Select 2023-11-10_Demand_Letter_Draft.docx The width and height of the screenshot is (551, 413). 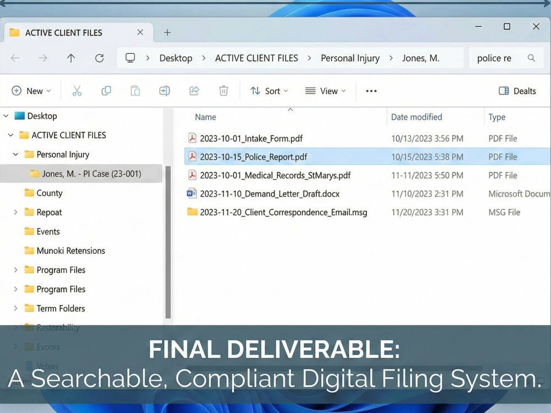coord(269,193)
